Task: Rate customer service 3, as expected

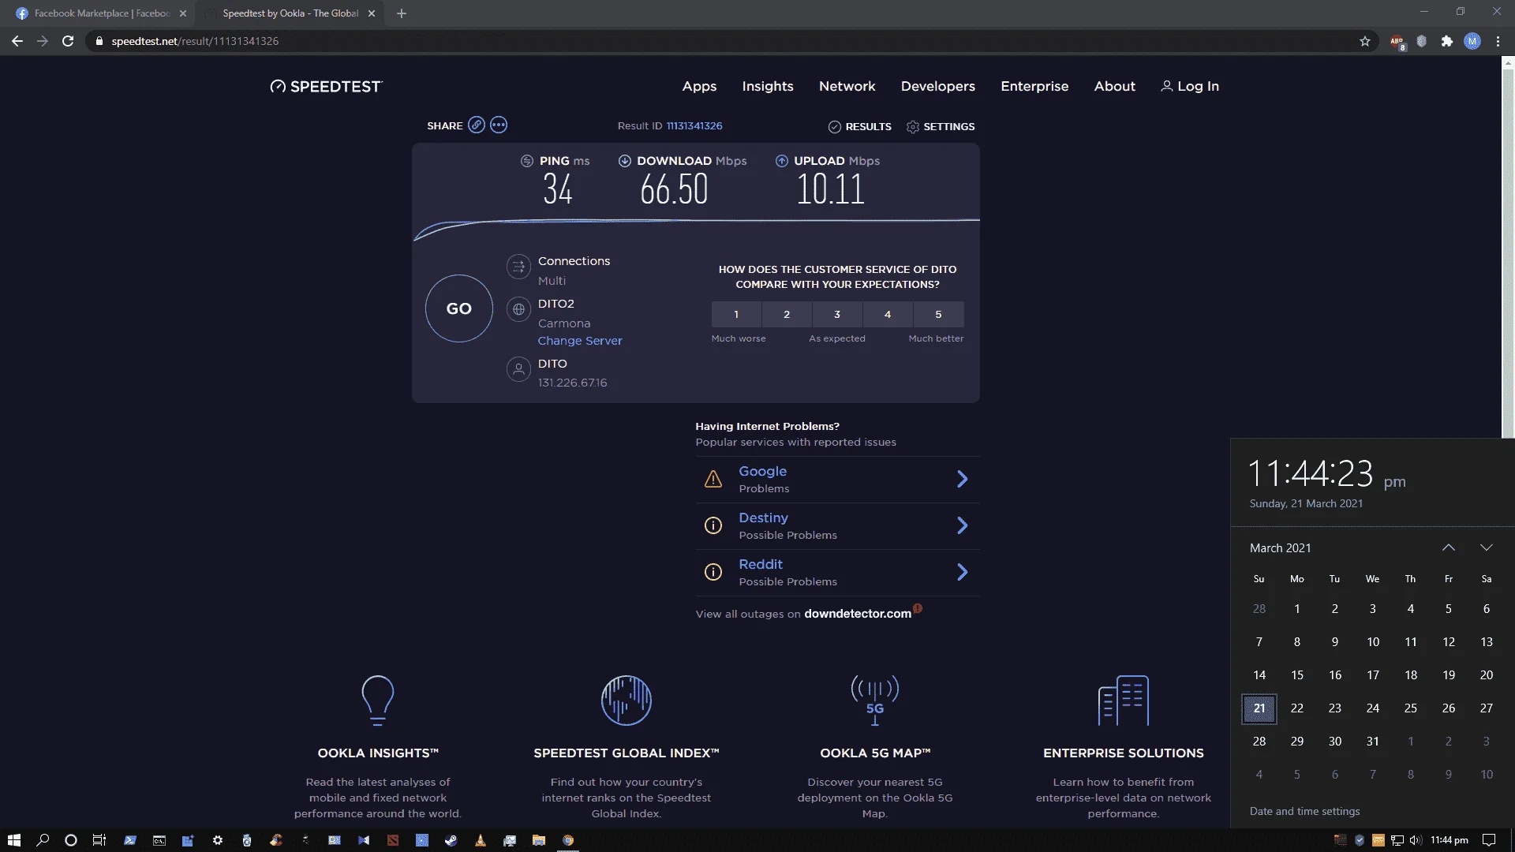Action: (x=837, y=314)
